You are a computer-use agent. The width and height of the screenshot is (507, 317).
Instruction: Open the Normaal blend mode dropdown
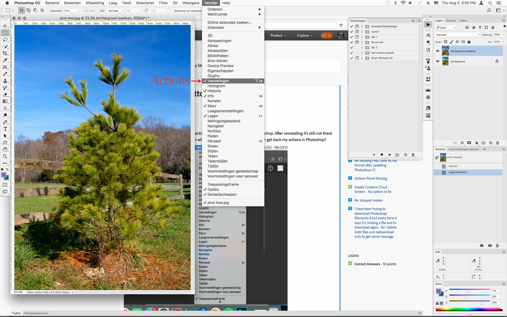point(458,35)
